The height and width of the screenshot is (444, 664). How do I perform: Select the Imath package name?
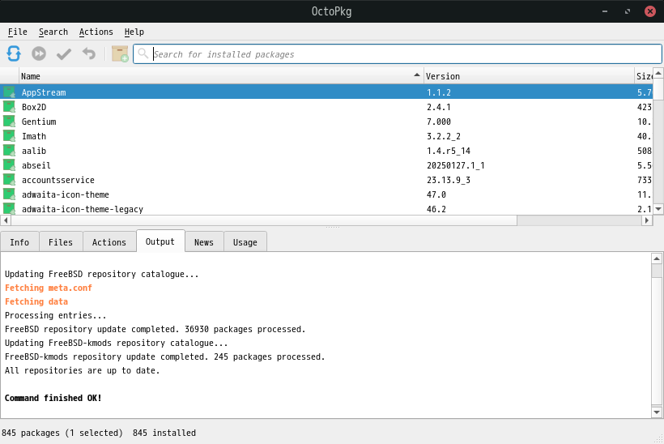tap(34, 136)
